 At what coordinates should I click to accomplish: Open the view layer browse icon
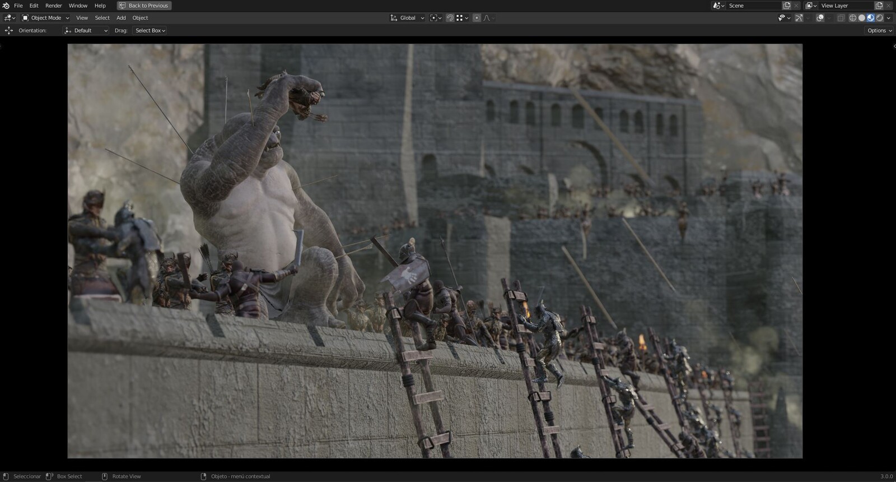(x=811, y=6)
